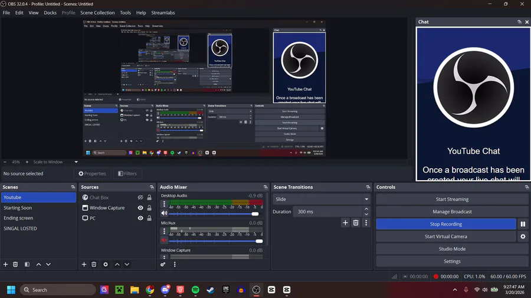The image size is (531, 298).
Task: Add a scene transition with the plus icon
Action: 345,223
